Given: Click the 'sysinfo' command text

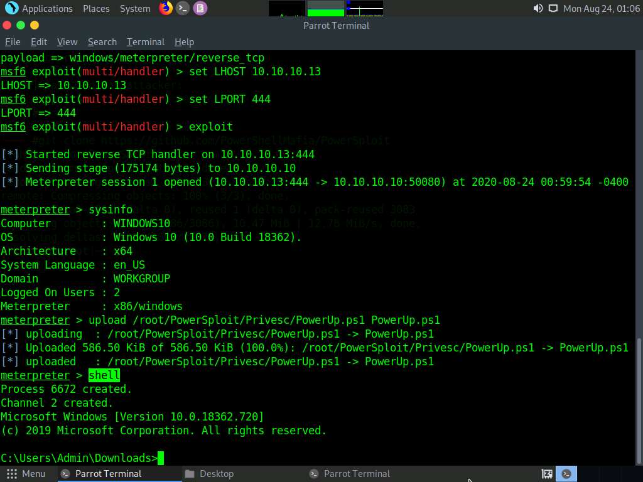Looking at the screenshot, I should (x=111, y=210).
